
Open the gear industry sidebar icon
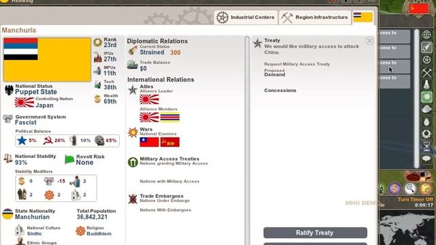tap(426, 60)
